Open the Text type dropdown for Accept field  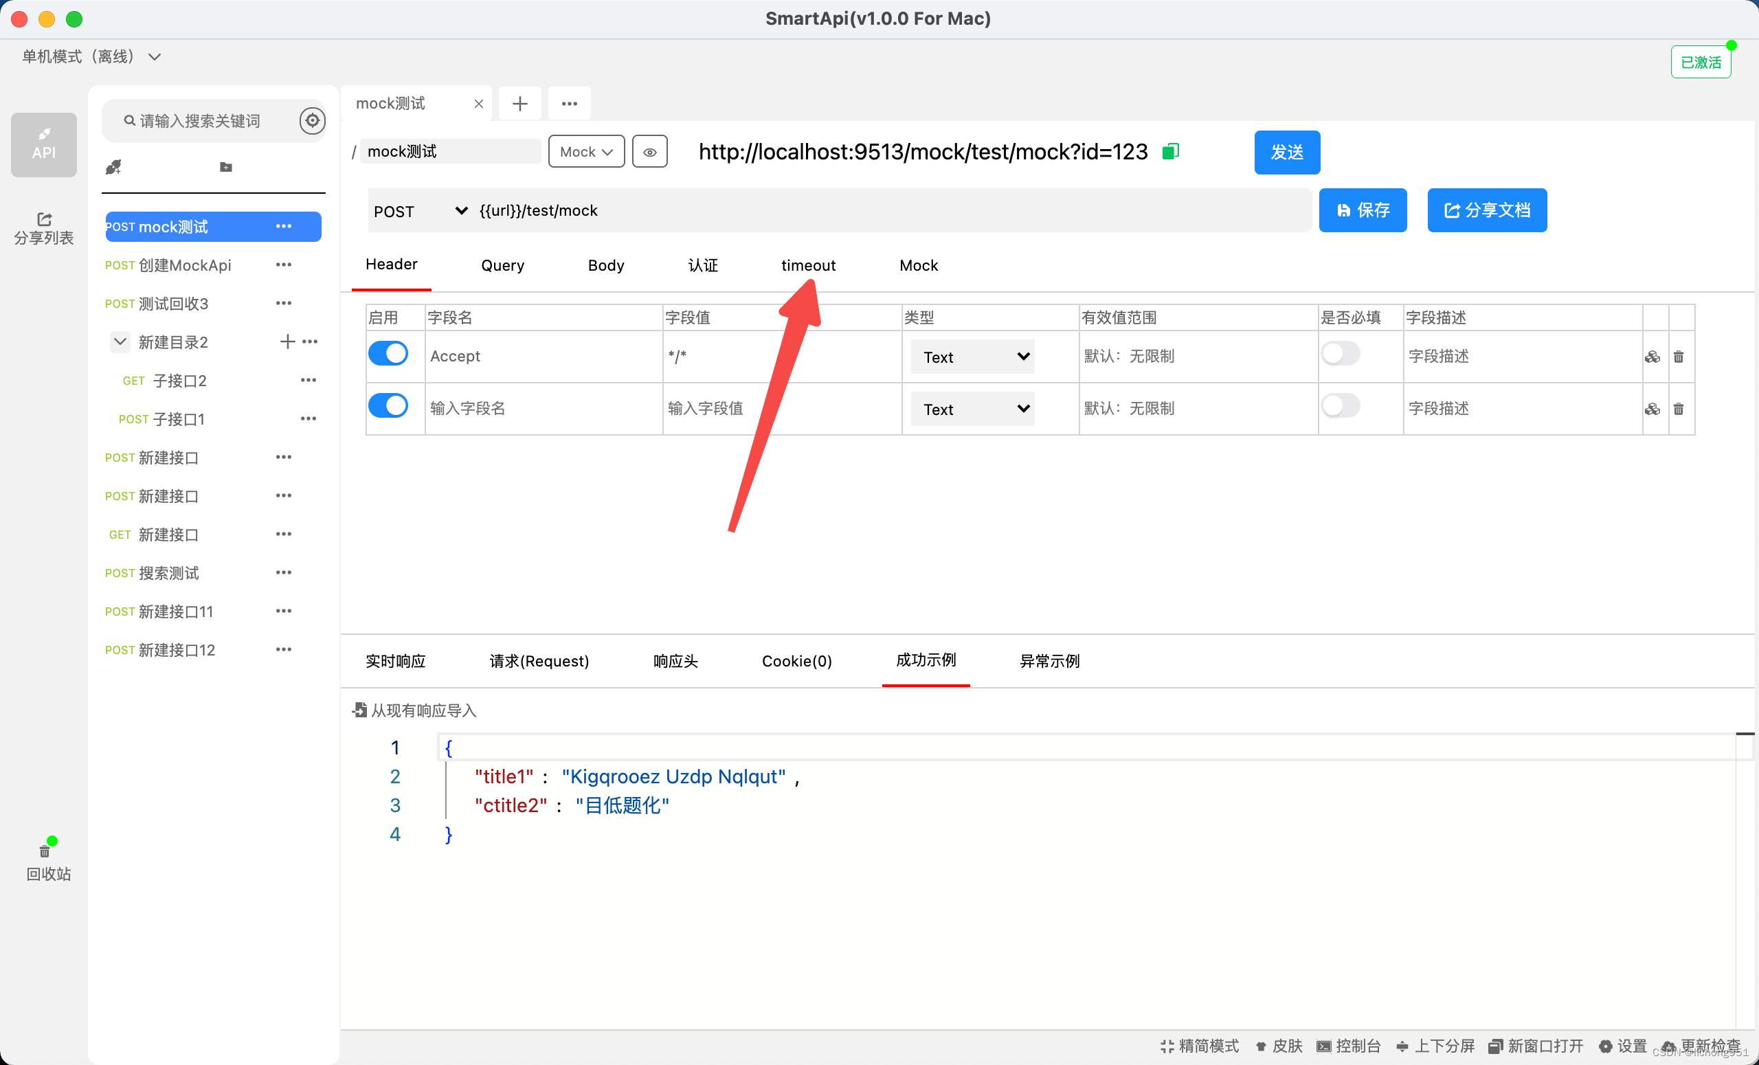972,356
